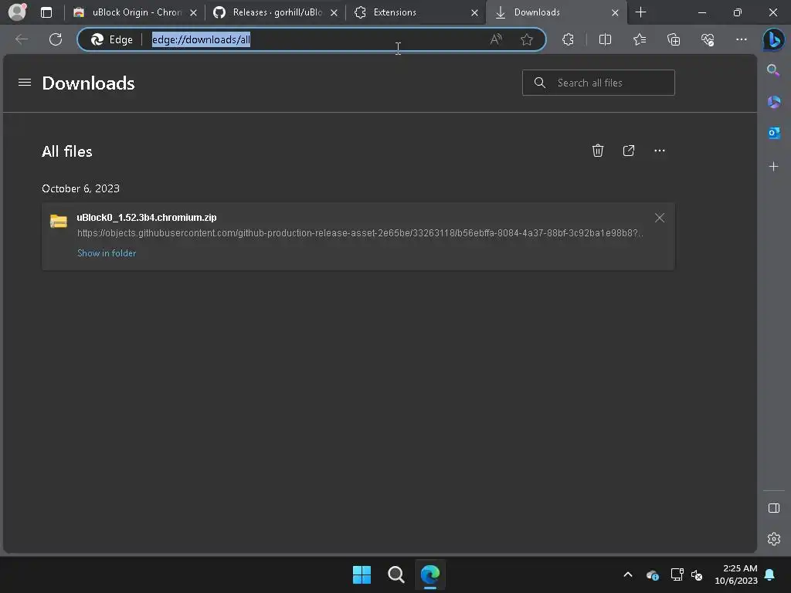Open downloads folder icon
The image size is (791, 593).
click(x=629, y=151)
